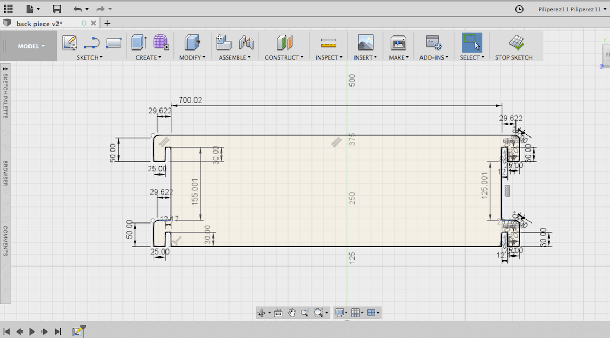Play the design timeline
Viewport: 610px width, 338px height.
32,332
